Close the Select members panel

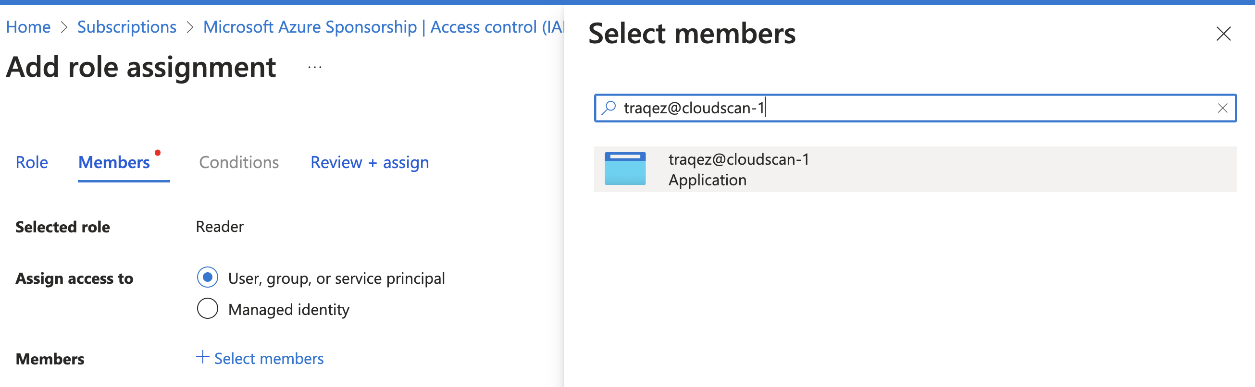point(1223,34)
